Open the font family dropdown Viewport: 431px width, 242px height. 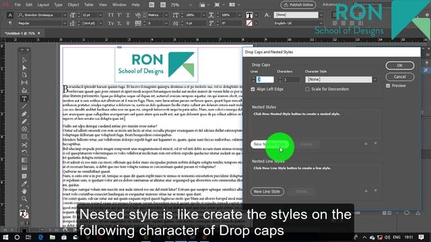65,15
